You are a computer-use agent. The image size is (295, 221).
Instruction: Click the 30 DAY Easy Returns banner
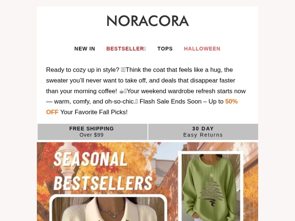pos(203,132)
